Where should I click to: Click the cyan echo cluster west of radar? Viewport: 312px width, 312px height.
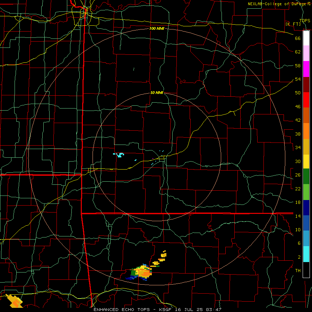coord(119,155)
